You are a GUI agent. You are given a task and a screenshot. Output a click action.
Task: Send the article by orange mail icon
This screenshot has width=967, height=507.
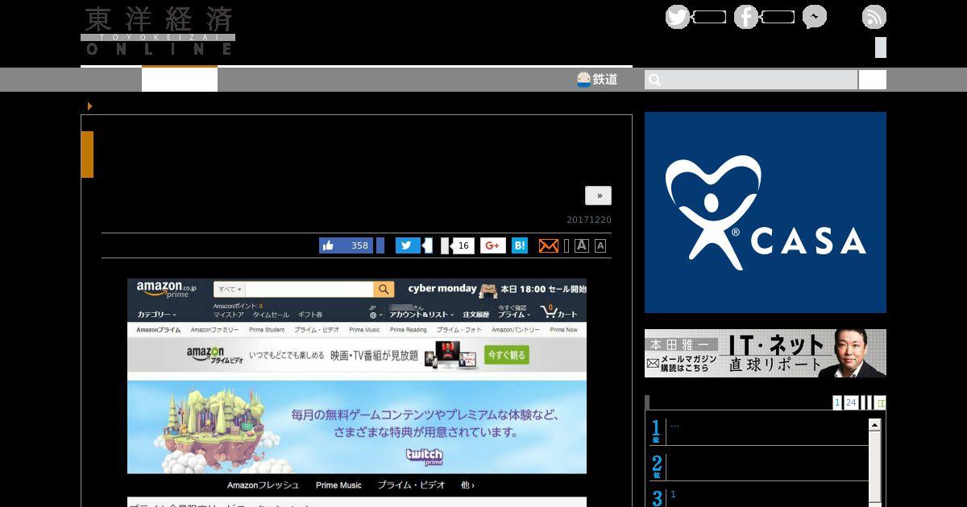point(549,245)
